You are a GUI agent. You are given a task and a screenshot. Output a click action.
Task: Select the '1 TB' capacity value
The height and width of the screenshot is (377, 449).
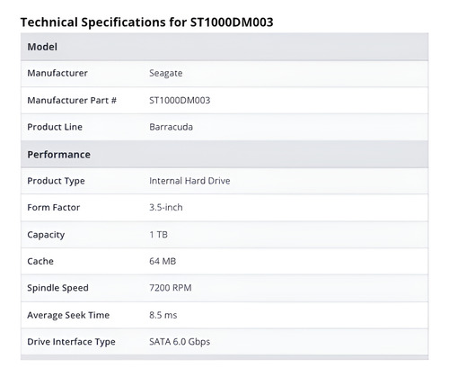[x=158, y=235]
